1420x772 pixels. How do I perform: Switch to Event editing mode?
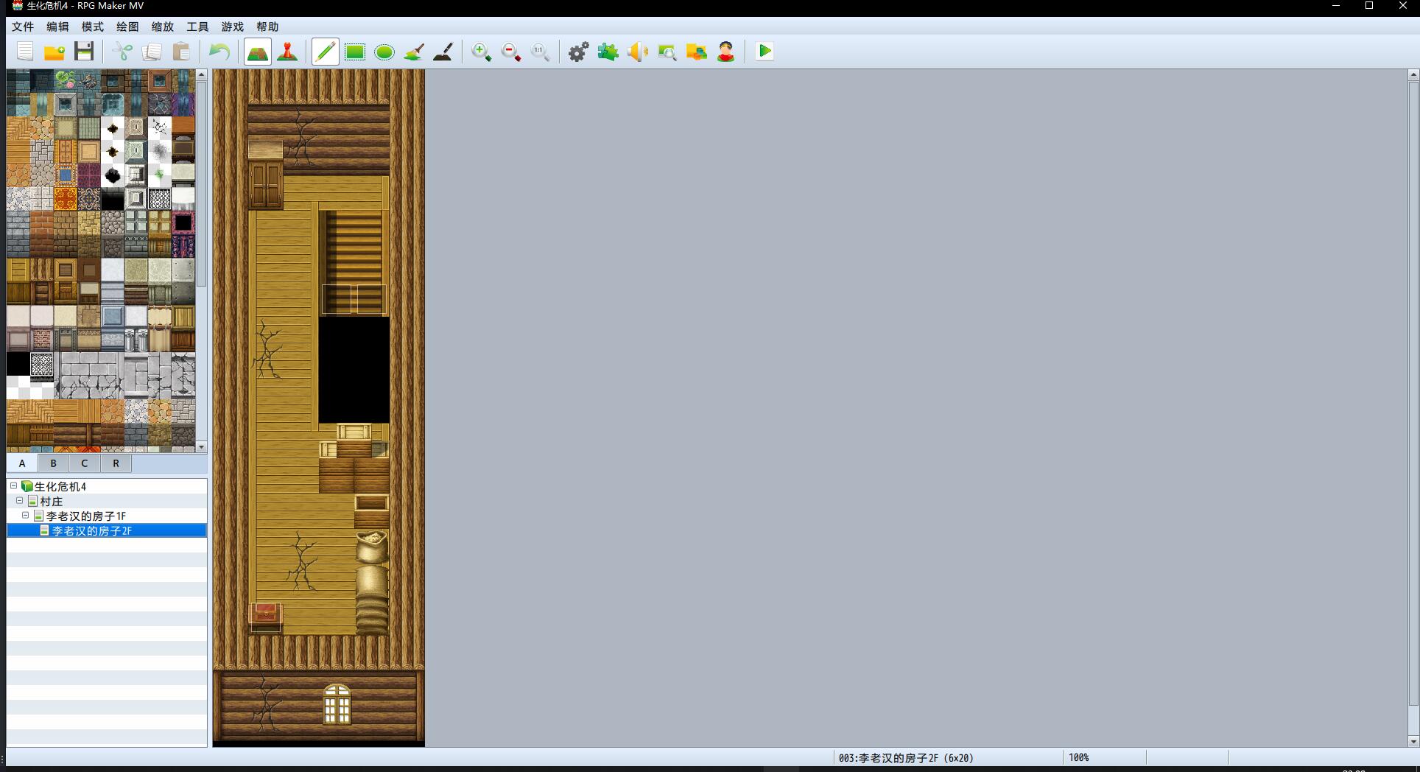tap(287, 52)
